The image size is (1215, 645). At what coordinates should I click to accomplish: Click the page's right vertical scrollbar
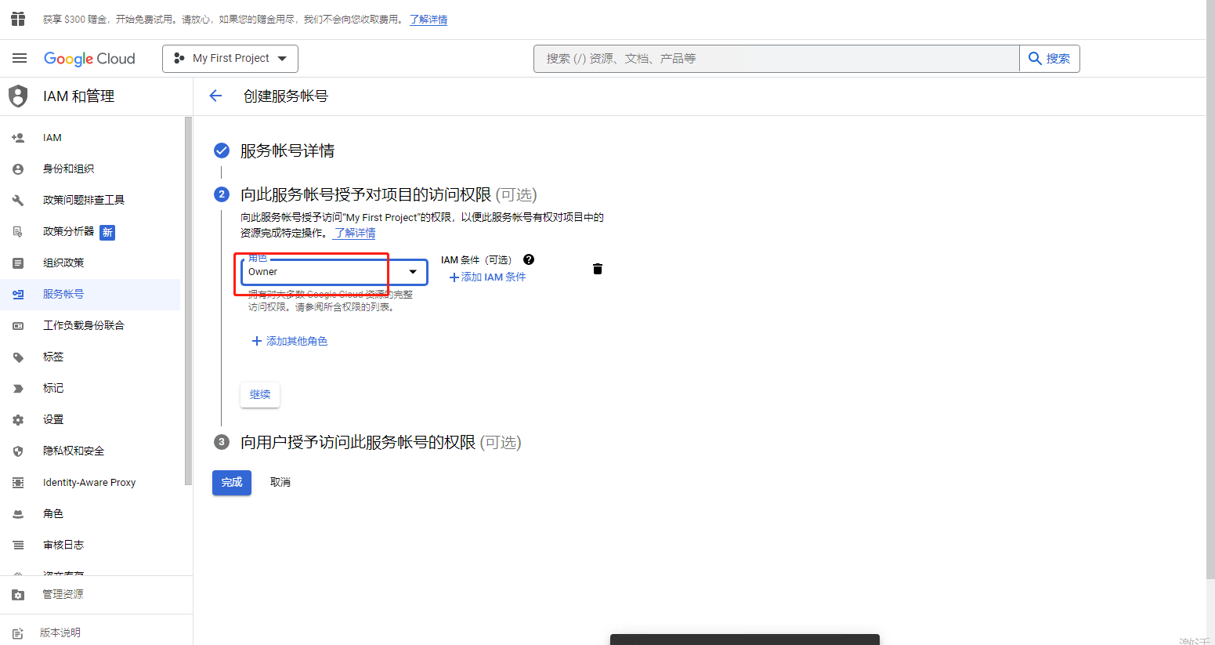(x=1210, y=290)
